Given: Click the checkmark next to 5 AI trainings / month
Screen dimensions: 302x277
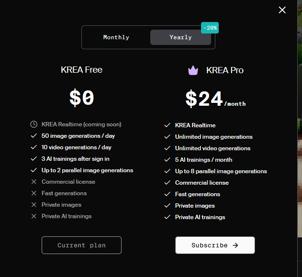Looking at the screenshot, I should [168, 160].
